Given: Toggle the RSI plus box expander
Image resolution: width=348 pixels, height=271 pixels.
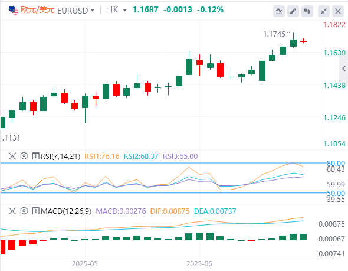Looking at the screenshot, I should pos(35,156).
